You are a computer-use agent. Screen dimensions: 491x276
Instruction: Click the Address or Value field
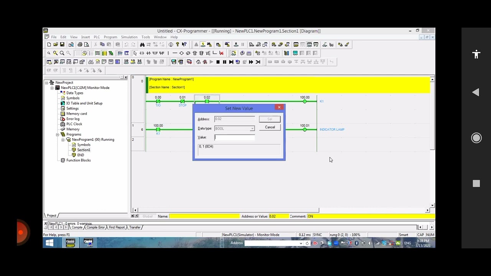(278, 216)
